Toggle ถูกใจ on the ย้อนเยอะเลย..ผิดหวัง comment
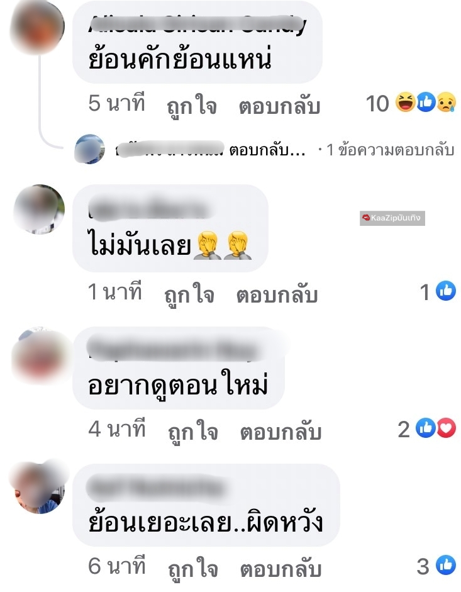461x592 pixels. [193, 569]
